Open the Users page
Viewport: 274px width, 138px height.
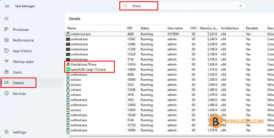point(17,72)
